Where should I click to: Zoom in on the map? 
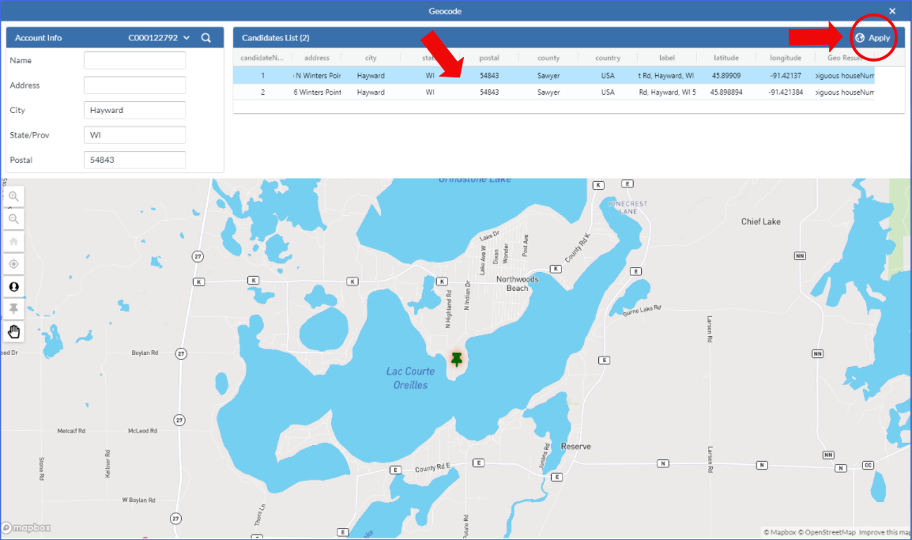pyautogui.click(x=13, y=197)
